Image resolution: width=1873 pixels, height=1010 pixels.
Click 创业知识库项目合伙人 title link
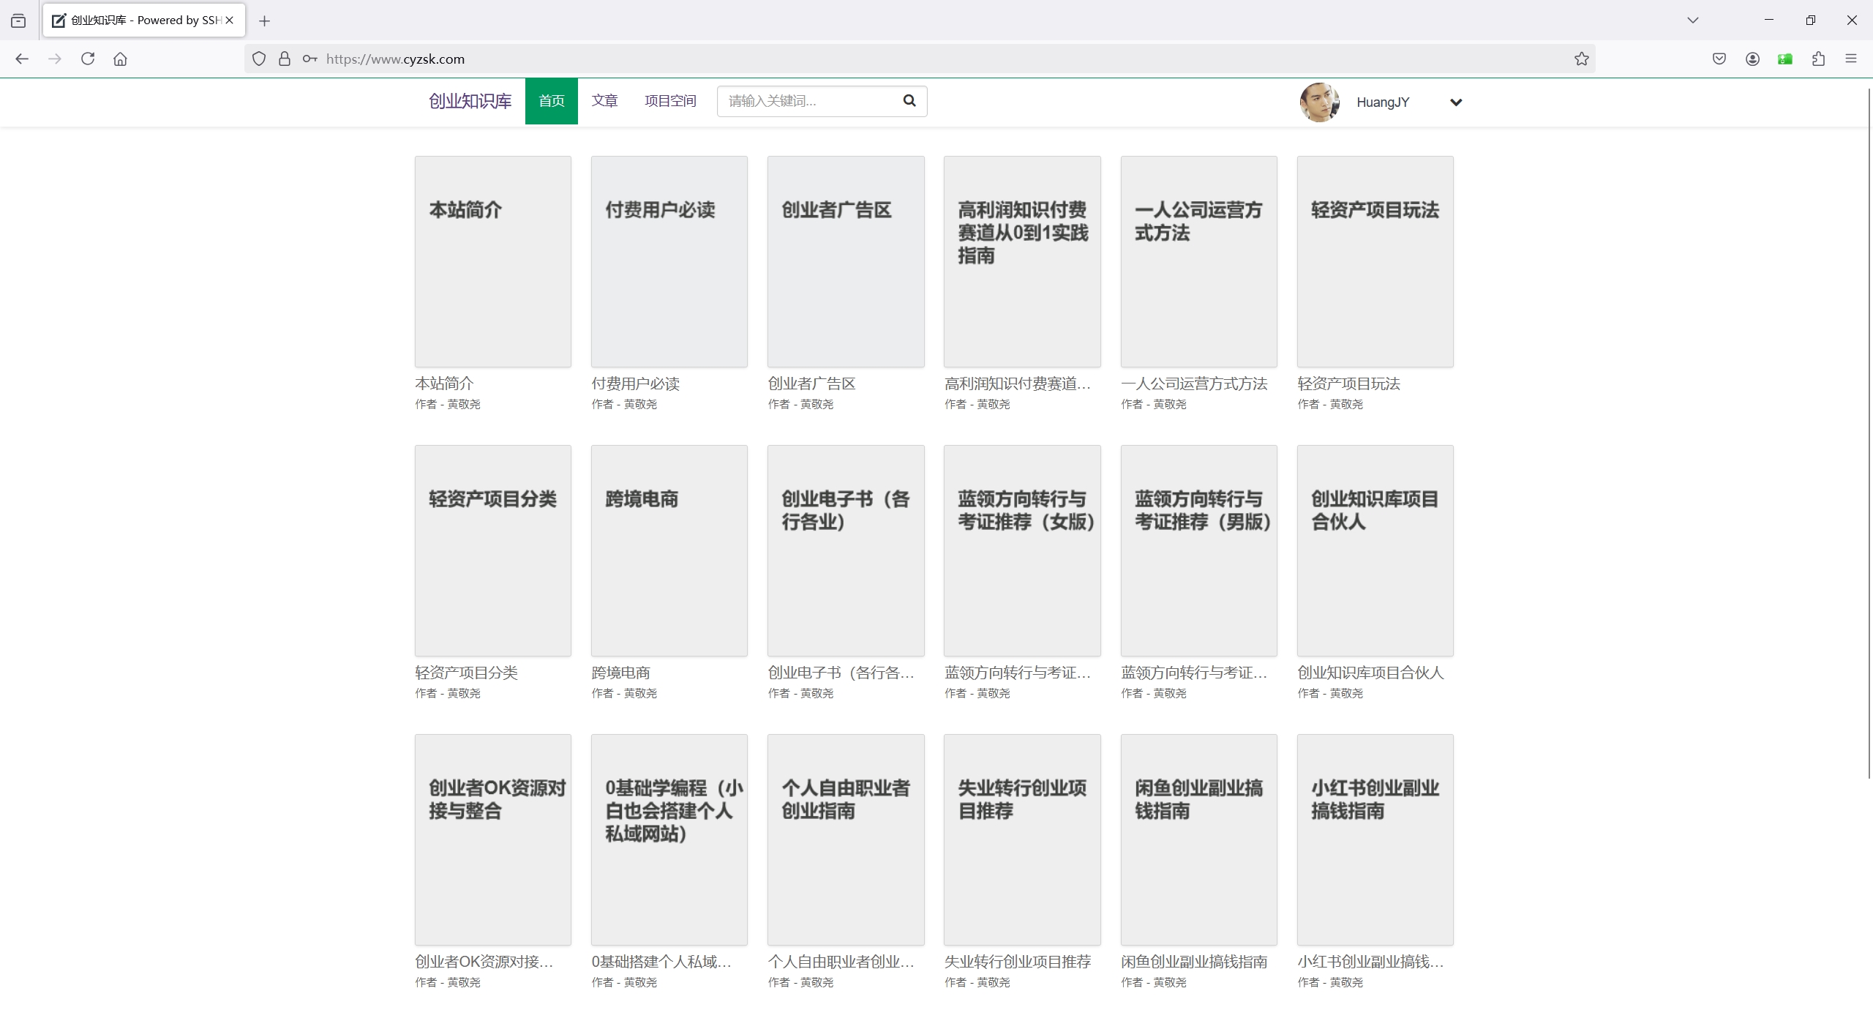(x=1370, y=673)
